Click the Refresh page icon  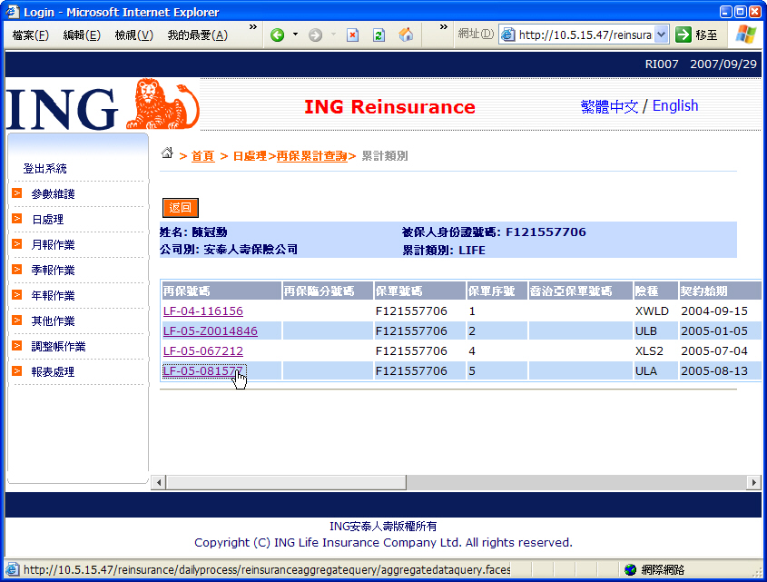379,35
